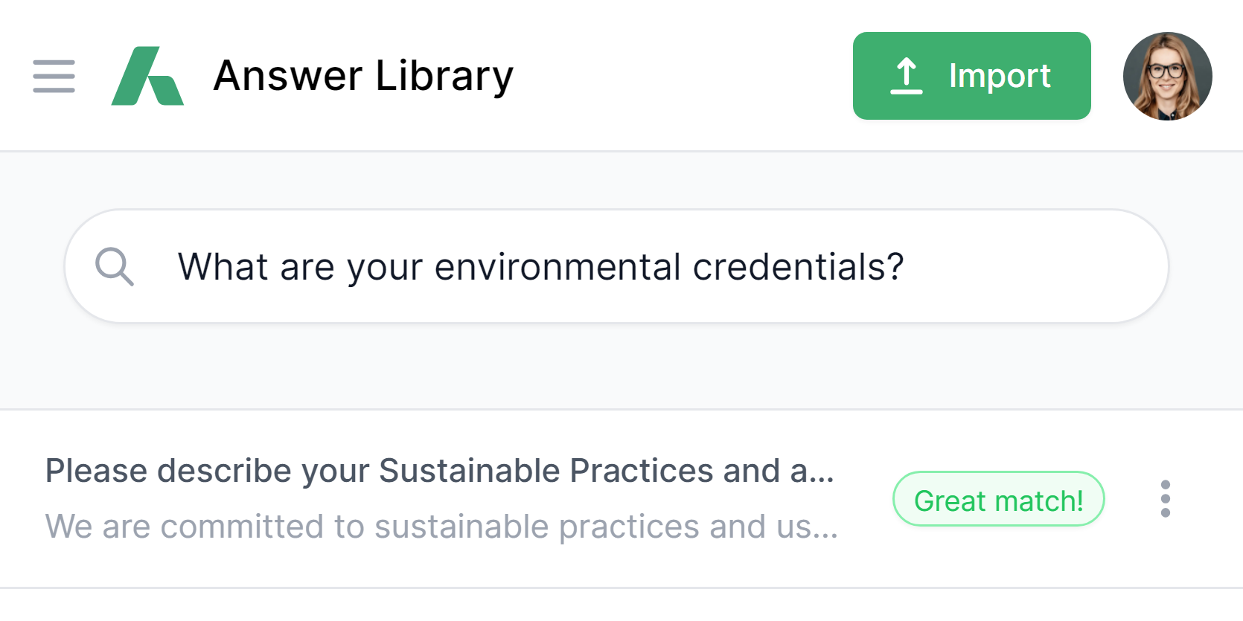The height and width of the screenshot is (621, 1243).
Task: Open the three-dot options for the result
Action: (1165, 498)
